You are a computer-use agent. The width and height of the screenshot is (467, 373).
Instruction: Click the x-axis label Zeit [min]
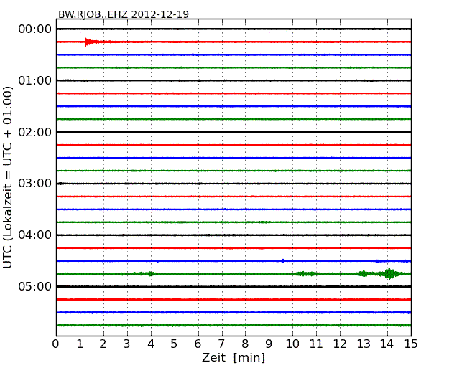(x=233, y=357)
